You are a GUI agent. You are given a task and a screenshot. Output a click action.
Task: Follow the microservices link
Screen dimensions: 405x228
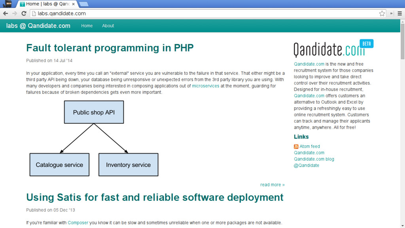(206, 86)
